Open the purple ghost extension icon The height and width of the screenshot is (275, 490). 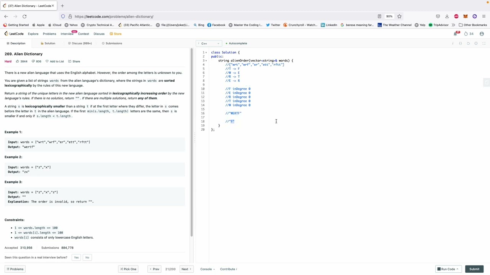pyautogui.click(x=475, y=16)
